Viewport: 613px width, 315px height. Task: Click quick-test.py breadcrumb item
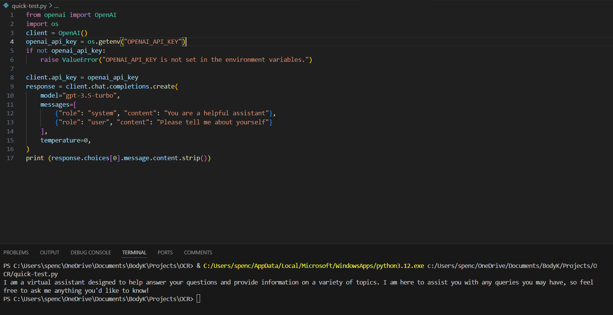click(29, 6)
